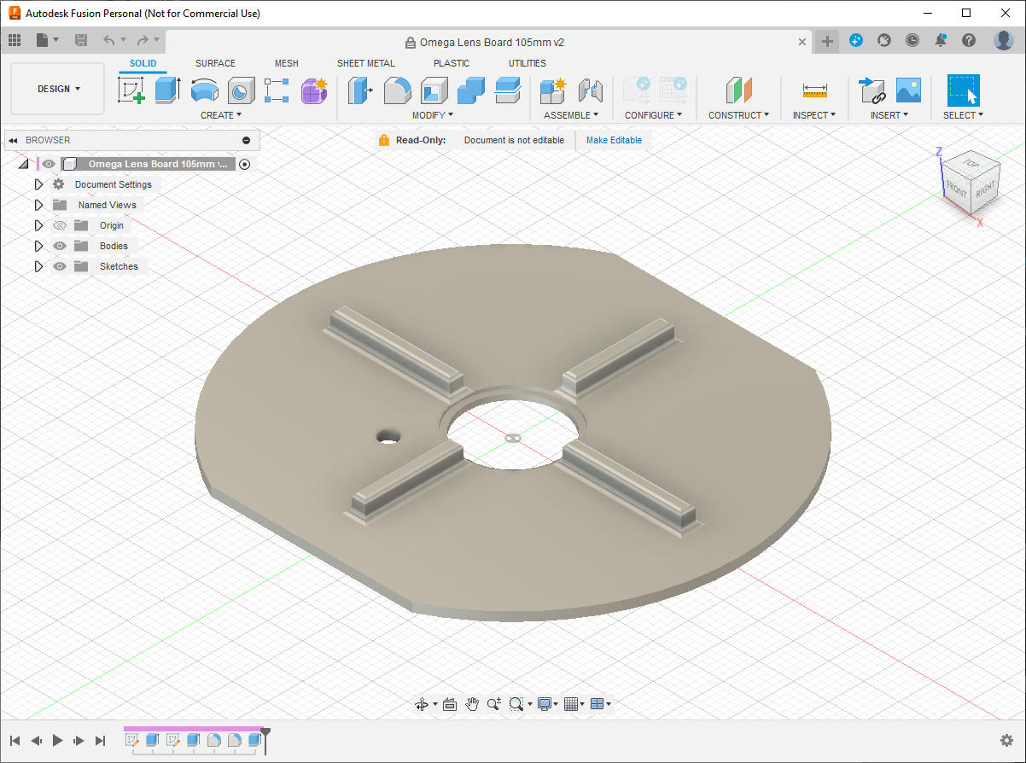This screenshot has width=1026, height=763.
Task: Expand the CREATE menu
Action: tap(221, 115)
